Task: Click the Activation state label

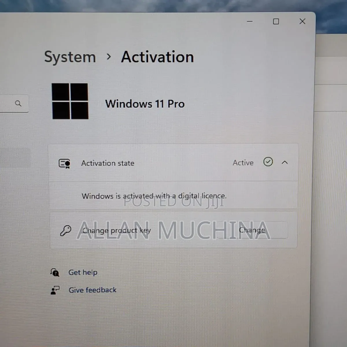Action: [x=108, y=163]
